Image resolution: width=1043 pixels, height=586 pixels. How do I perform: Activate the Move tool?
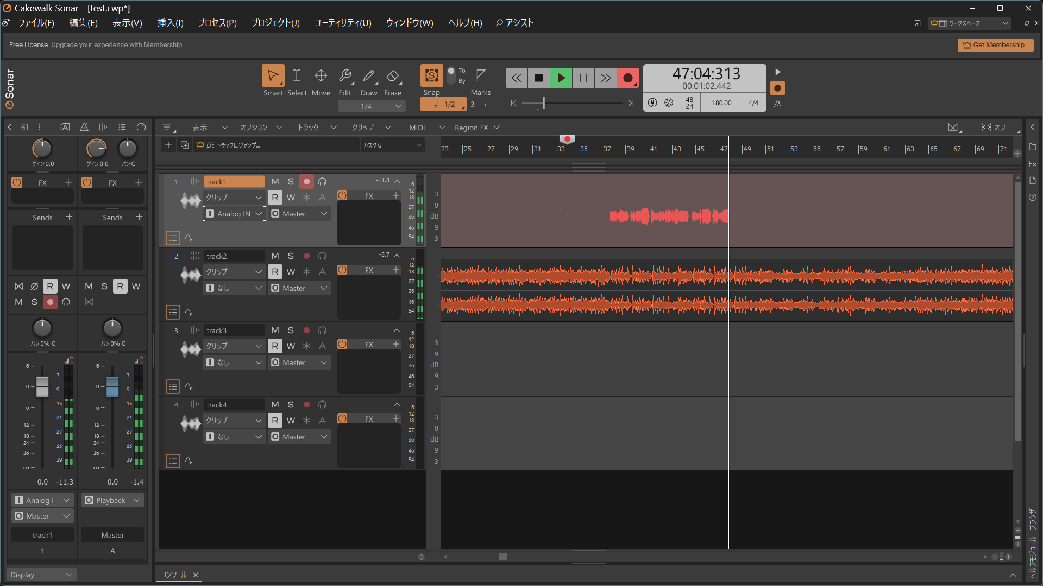point(321,76)
